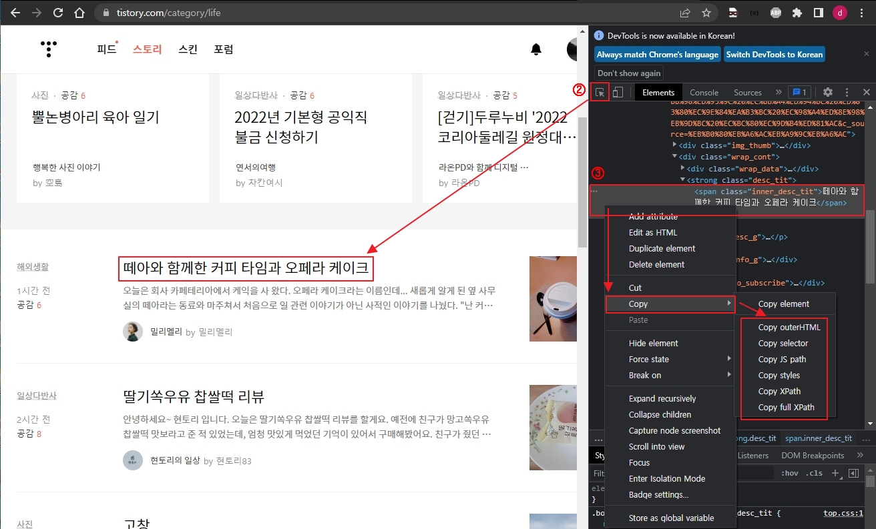The image size is (876, 529).
Task: Open the browser home page
Action: 79,13
